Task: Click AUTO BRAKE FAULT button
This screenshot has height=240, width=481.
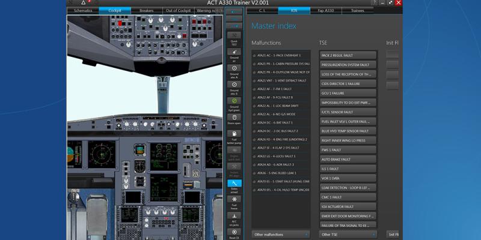Action: 348,160
